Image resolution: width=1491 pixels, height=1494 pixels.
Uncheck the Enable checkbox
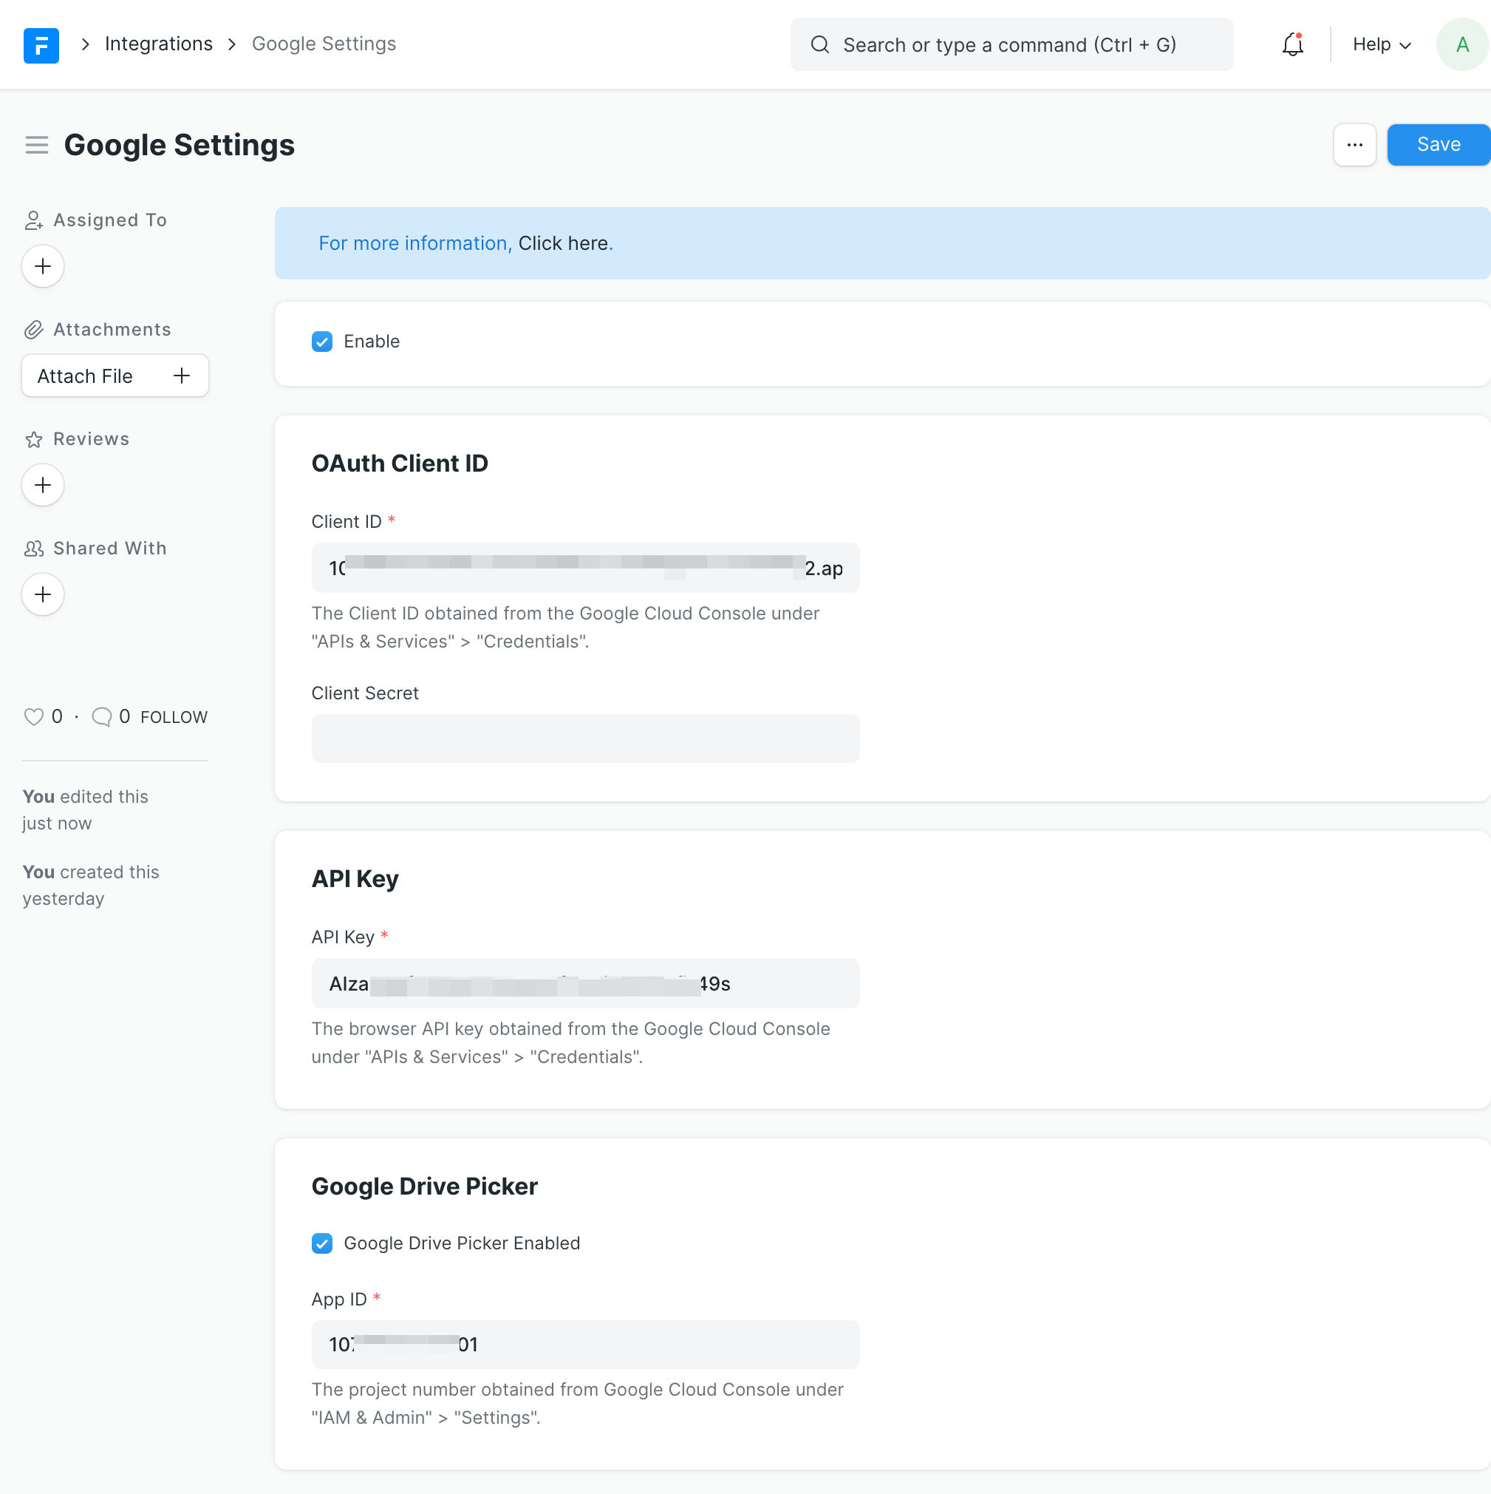[322, 341]
